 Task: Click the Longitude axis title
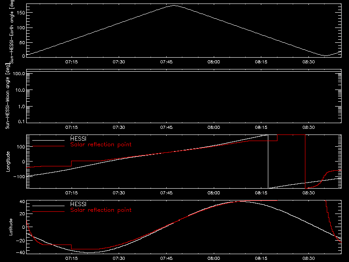[8, 162]
